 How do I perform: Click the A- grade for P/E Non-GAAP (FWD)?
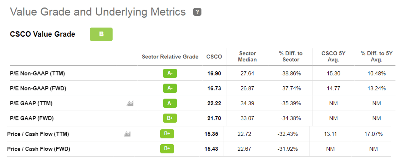(170, 88)
